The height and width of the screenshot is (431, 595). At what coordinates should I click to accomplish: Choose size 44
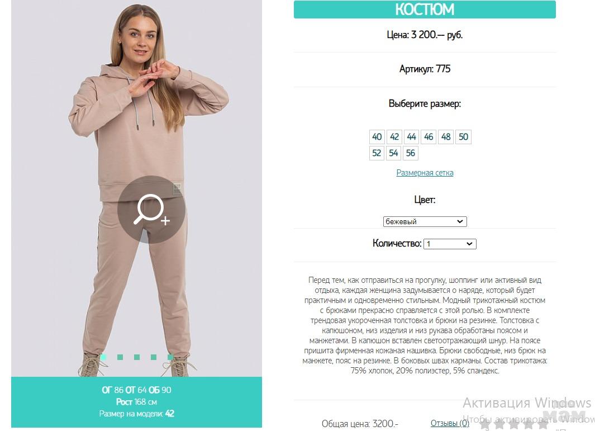tap(411, 137)
